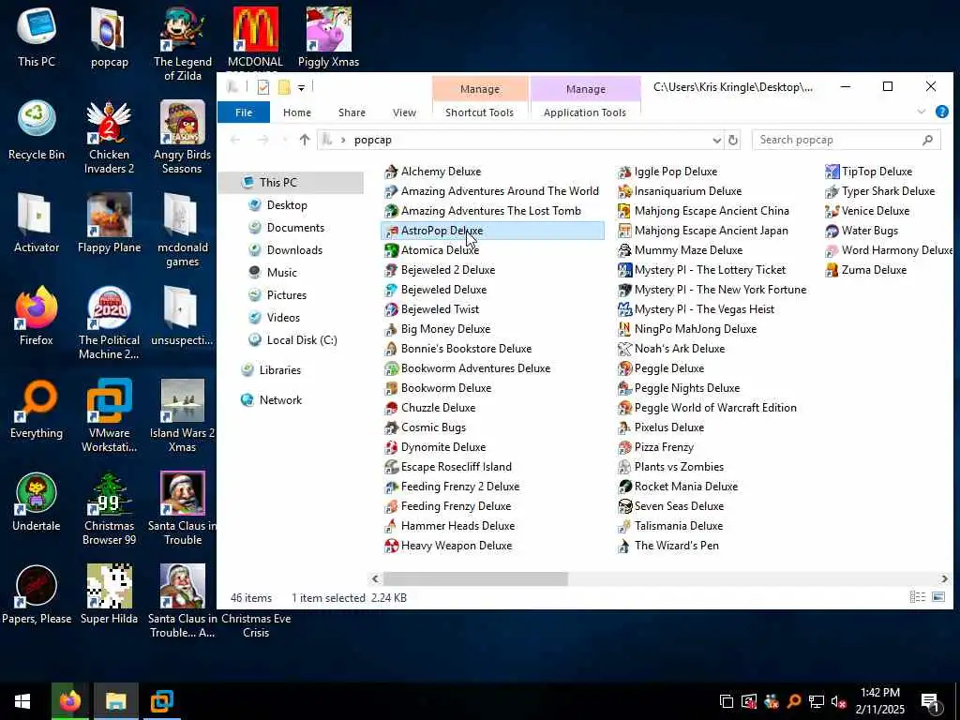
Task: Open the Customize Quick Access Toolbar dropdown
Action: pyautogui.click(x=301, y=87)
